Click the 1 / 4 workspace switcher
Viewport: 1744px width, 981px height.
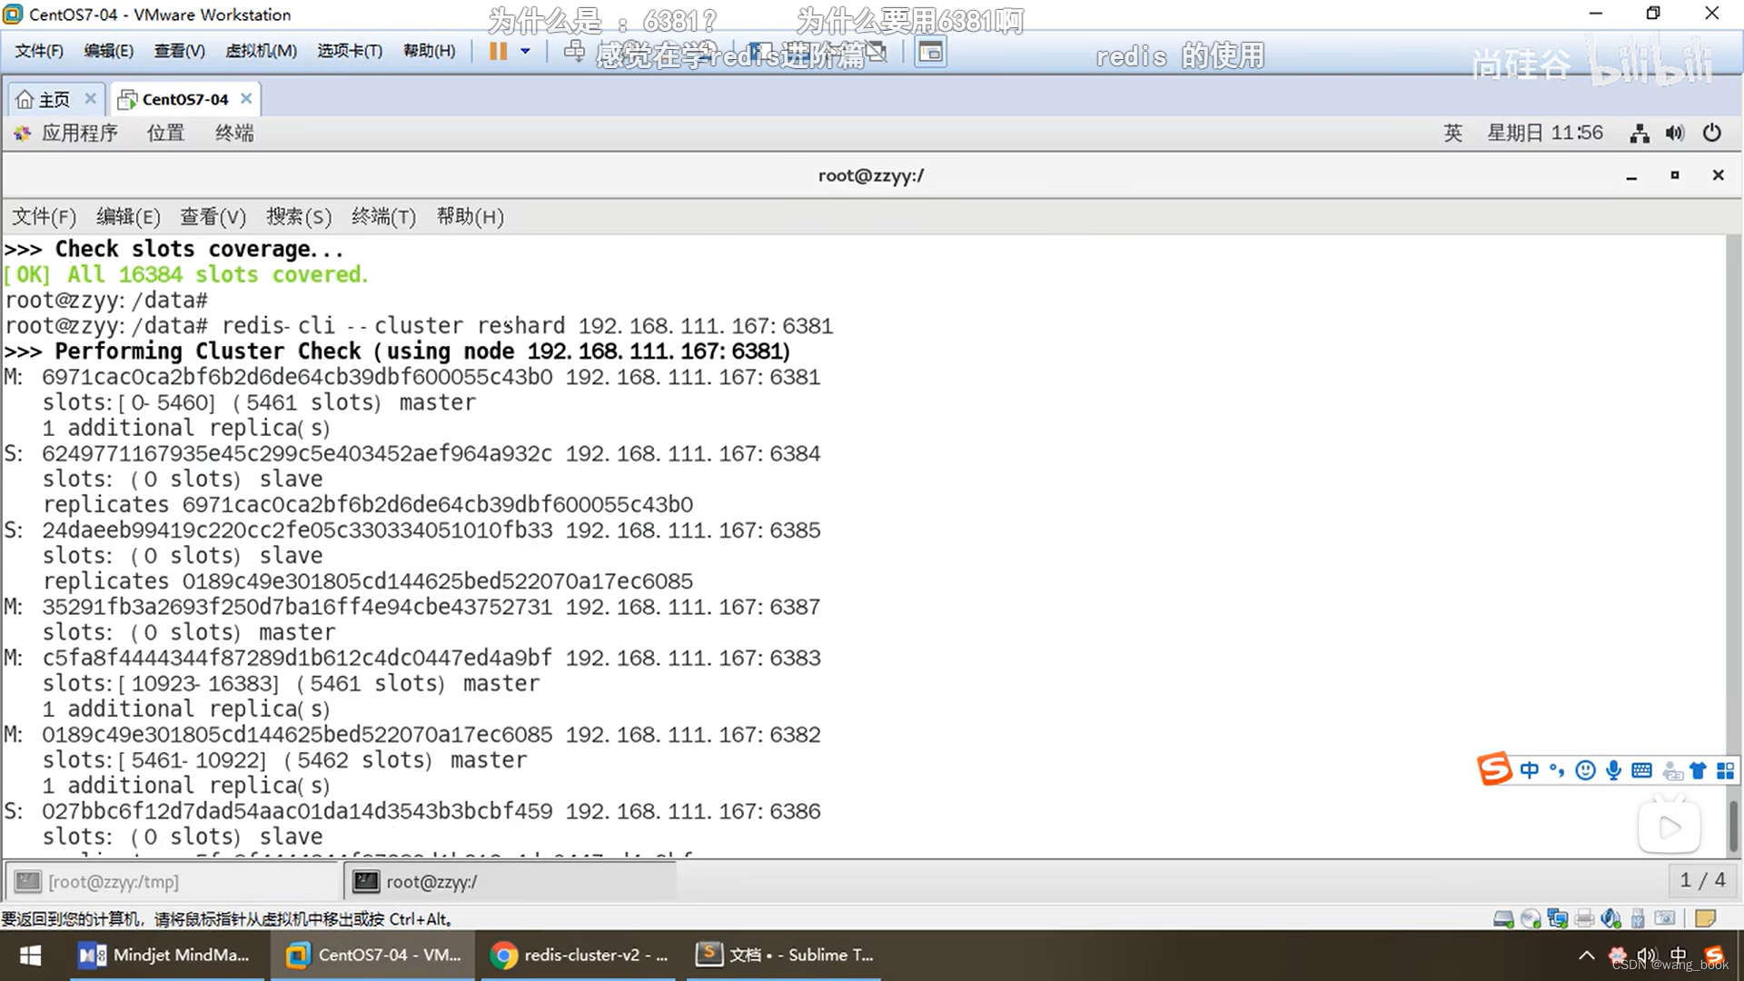pos(1701,880)
